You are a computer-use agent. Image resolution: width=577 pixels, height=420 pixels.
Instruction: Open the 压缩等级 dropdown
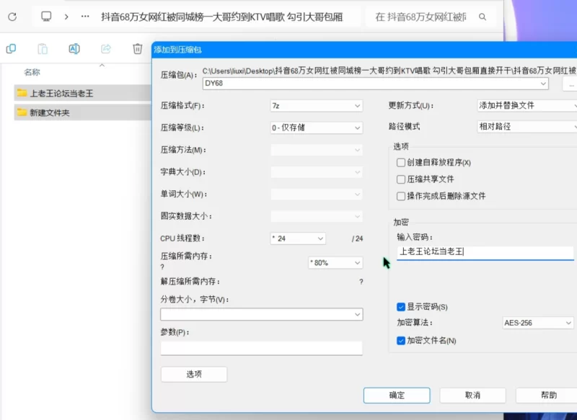pyautogui.click(x=317, y=128)
